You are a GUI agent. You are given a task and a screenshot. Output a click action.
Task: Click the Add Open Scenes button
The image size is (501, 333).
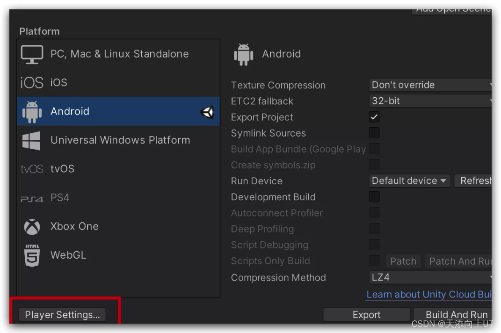coord(452,11)
